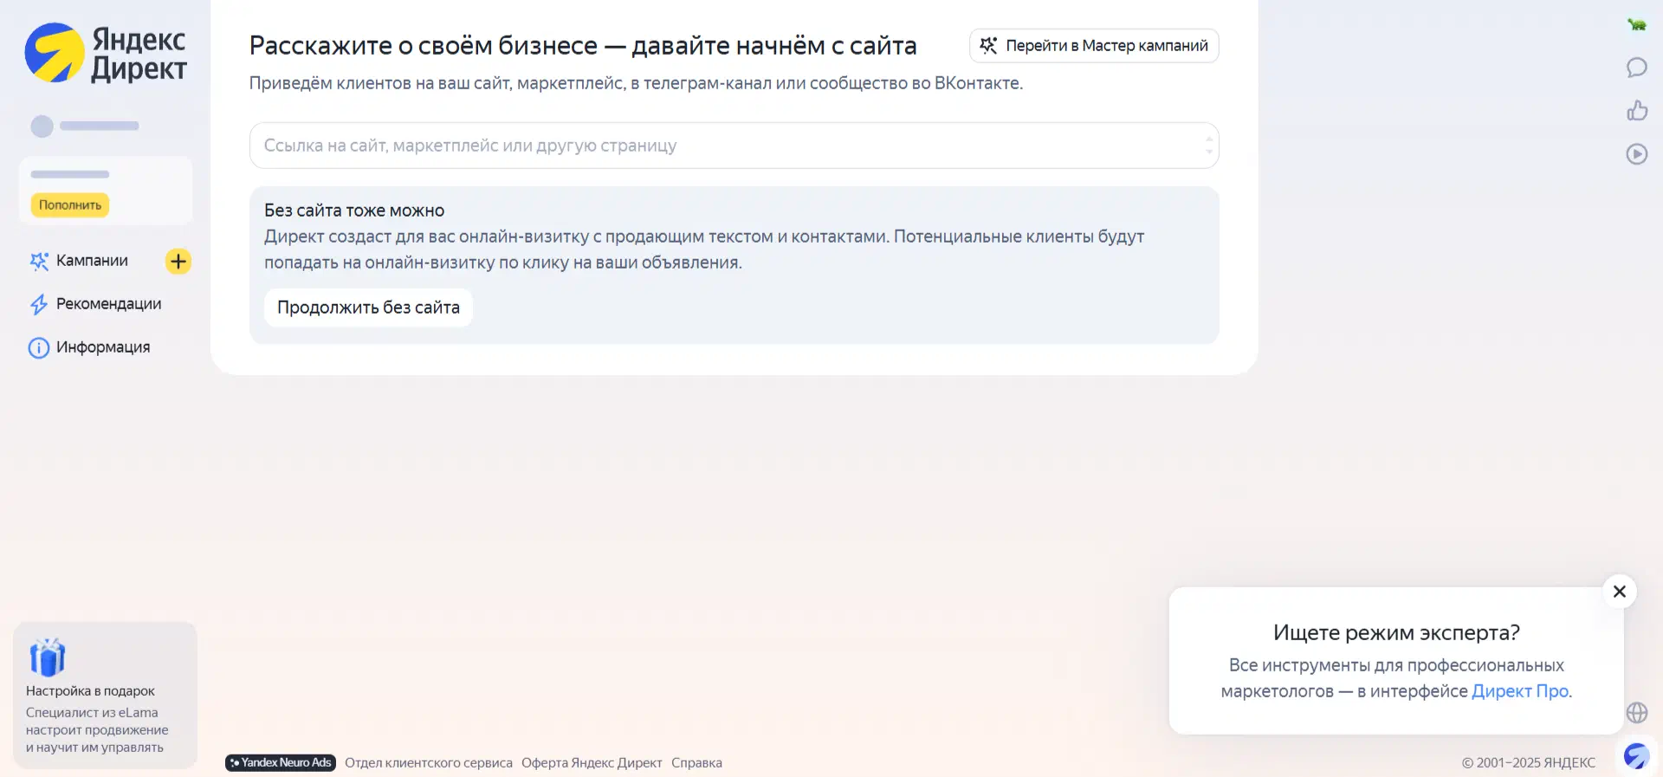The width and height of the screenshot is (1663, 777).
Task: Open the Yandex Direct logo home link
Action: pyautogui.click(x=106, y=53)
